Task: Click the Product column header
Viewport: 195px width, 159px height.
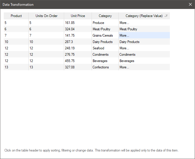Action: (x=16, y=16)
